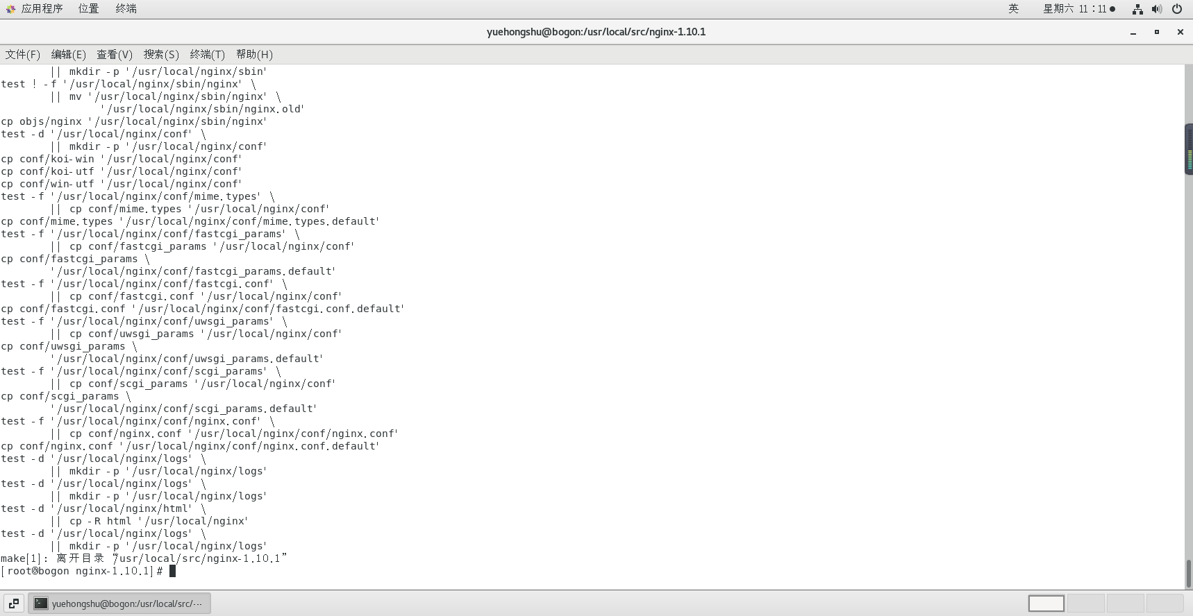Switch to the second workspace in pager
Image resolution: width=1193 pixels, height=616 pixels.
click(x=1085, y=604)
